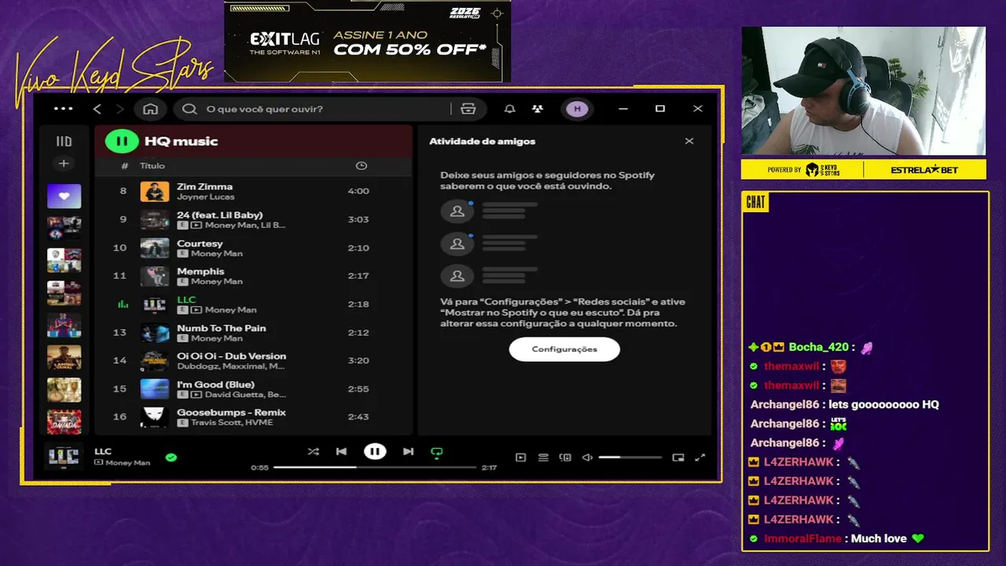This screenshot has height=566, width=1006.
Task: Go back with the left arrow
Action: click(97, 108)
